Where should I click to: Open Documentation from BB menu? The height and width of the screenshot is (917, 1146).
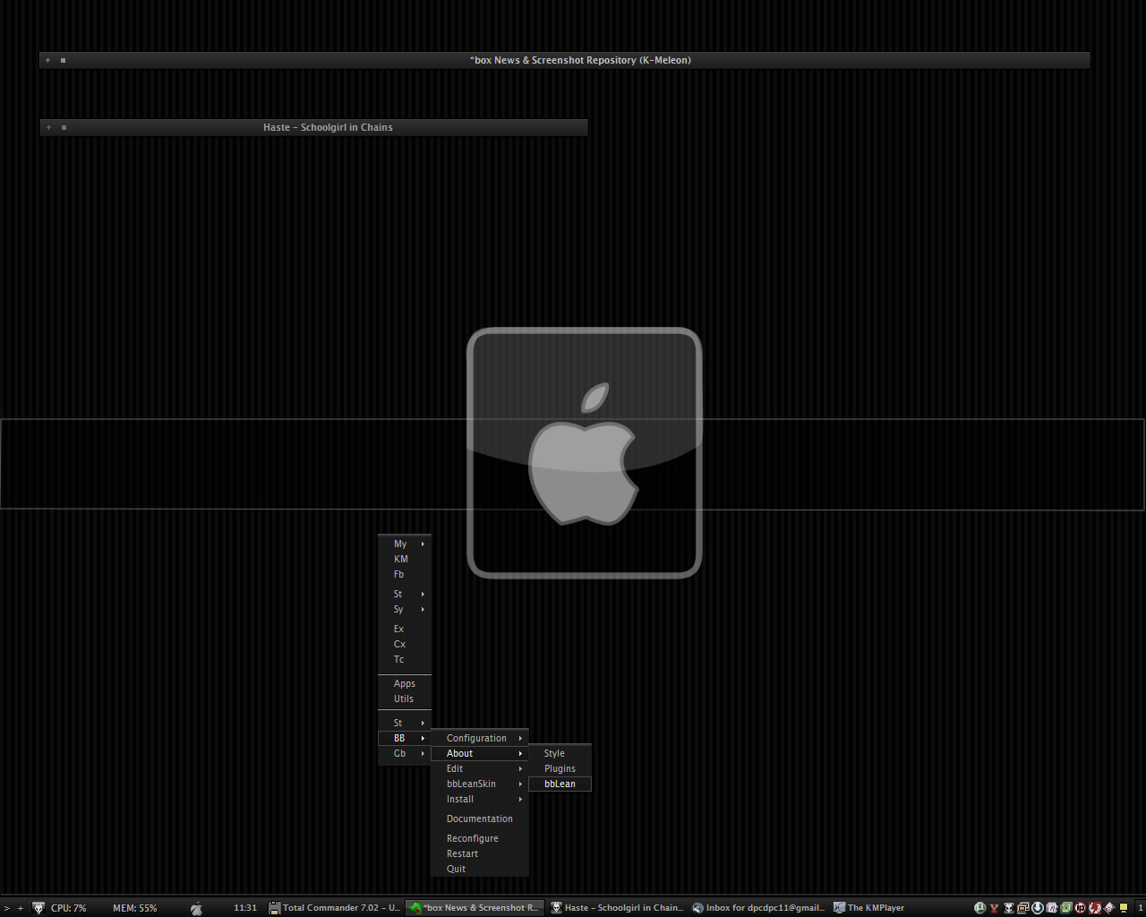tap(480, 818)
